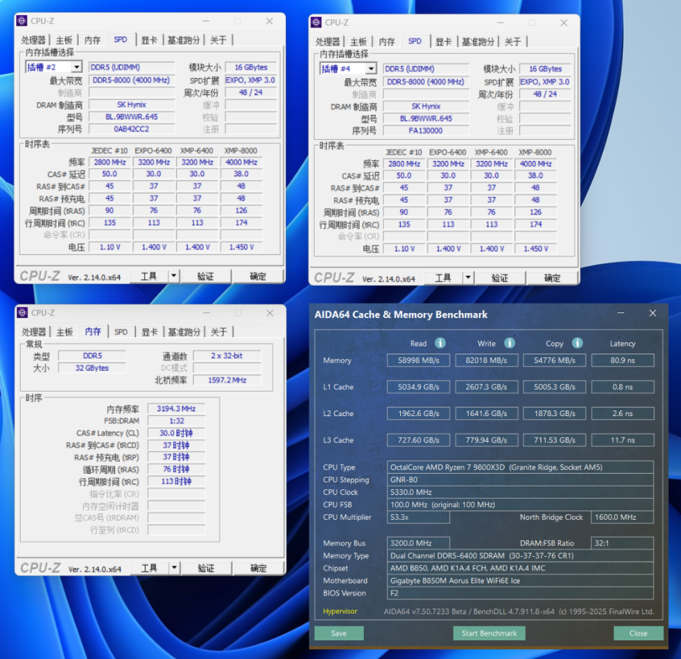The height and width of the screenshot is (659, 681).
Task: Click serial number 0AB42CC2 in slot #2 window
Action: 132,129
